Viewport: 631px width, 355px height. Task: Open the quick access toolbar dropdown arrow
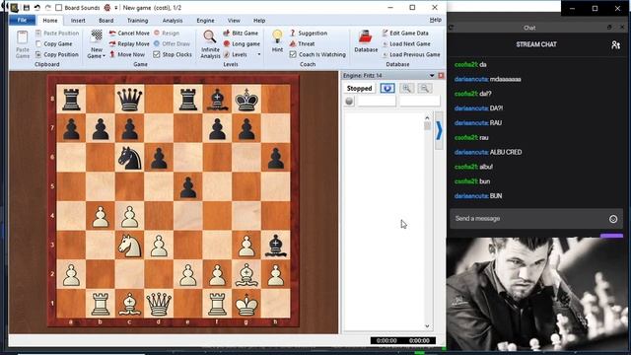pyautogui.click(x=116, y=8)
